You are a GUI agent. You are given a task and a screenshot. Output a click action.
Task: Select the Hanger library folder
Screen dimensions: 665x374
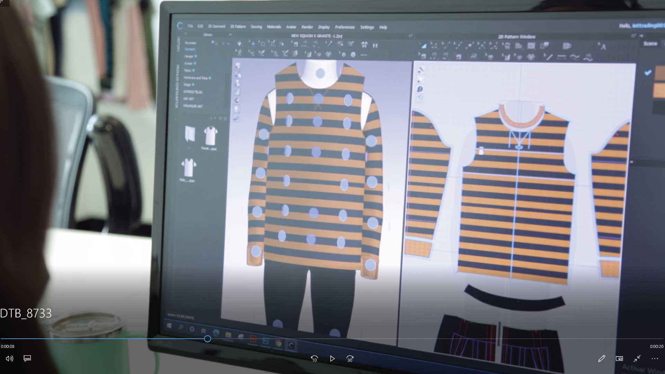click(189, 56)
